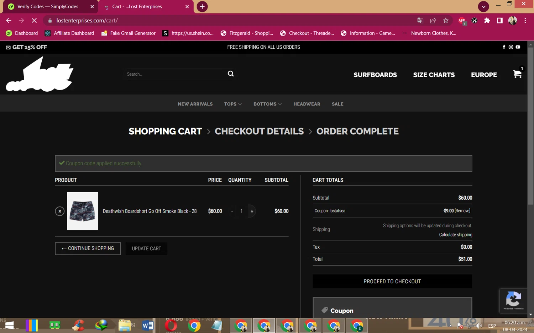
Task: Open the Checkout - Threade bookmark
Action: click(307, 33)
